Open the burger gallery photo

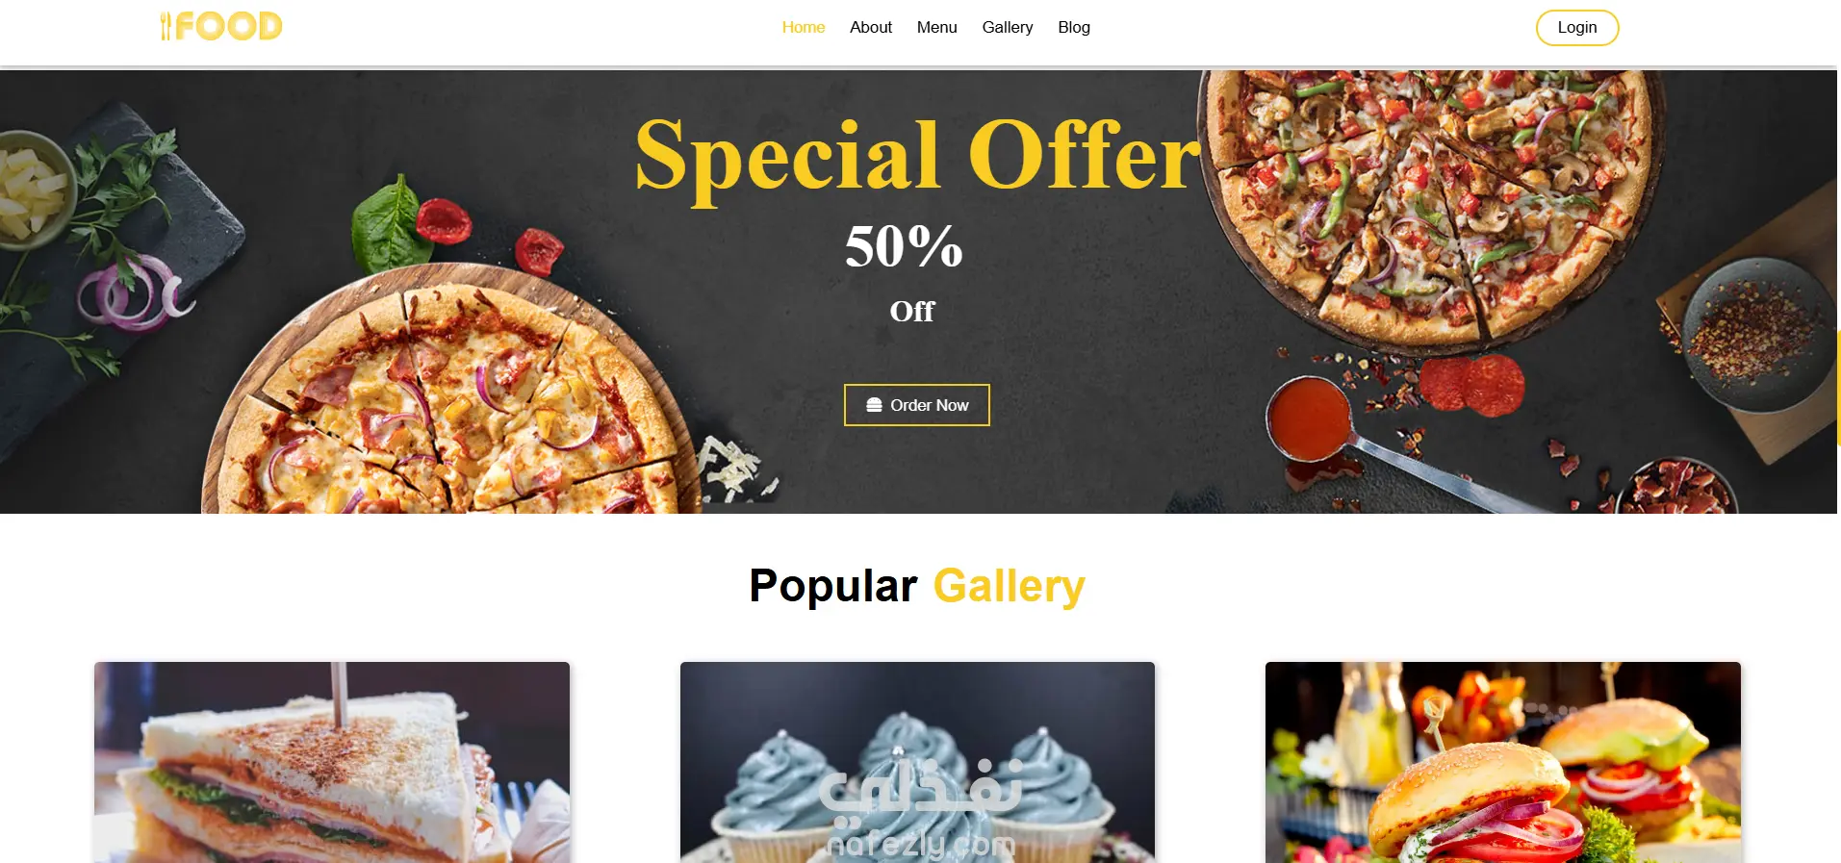[x=1502, y=762]
